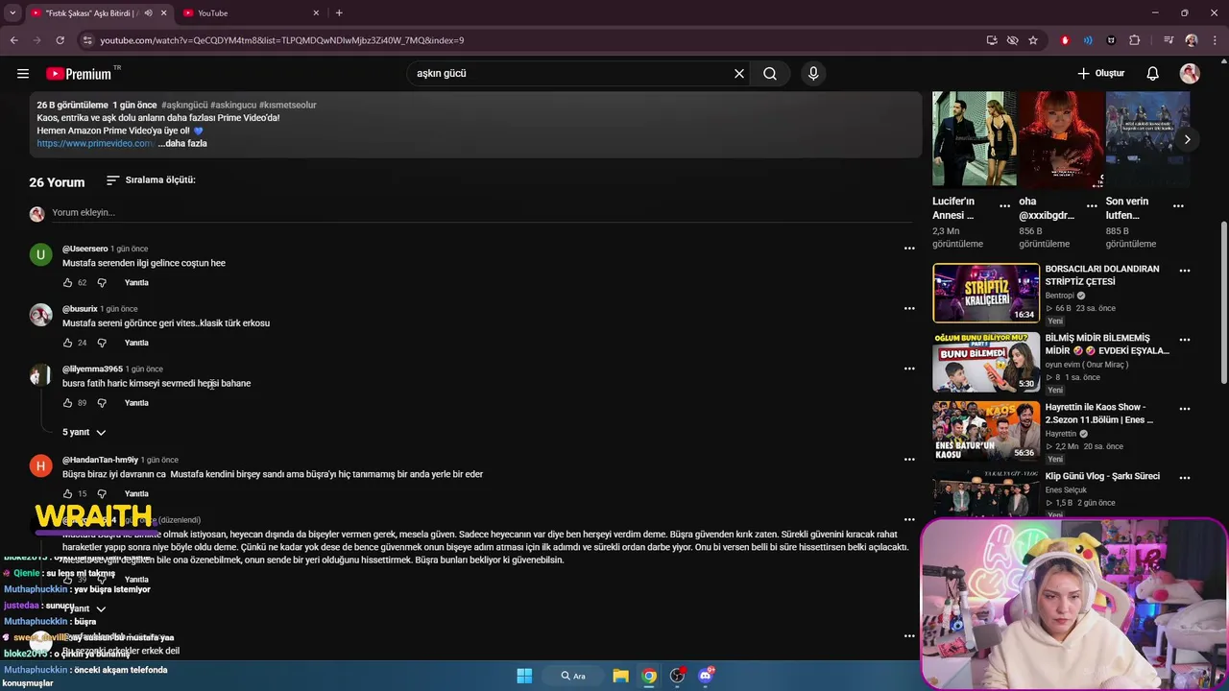Open options menu for @lilyemma3965 comment
1229x691 pixels.
point(909,369)
